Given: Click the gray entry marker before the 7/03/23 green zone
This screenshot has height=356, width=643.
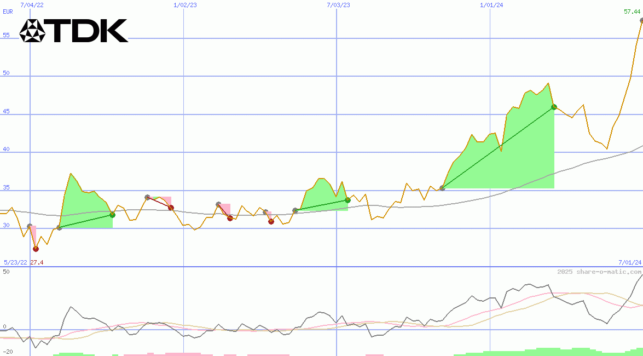Looking at the screenshot, I should [x=296, y=211].
